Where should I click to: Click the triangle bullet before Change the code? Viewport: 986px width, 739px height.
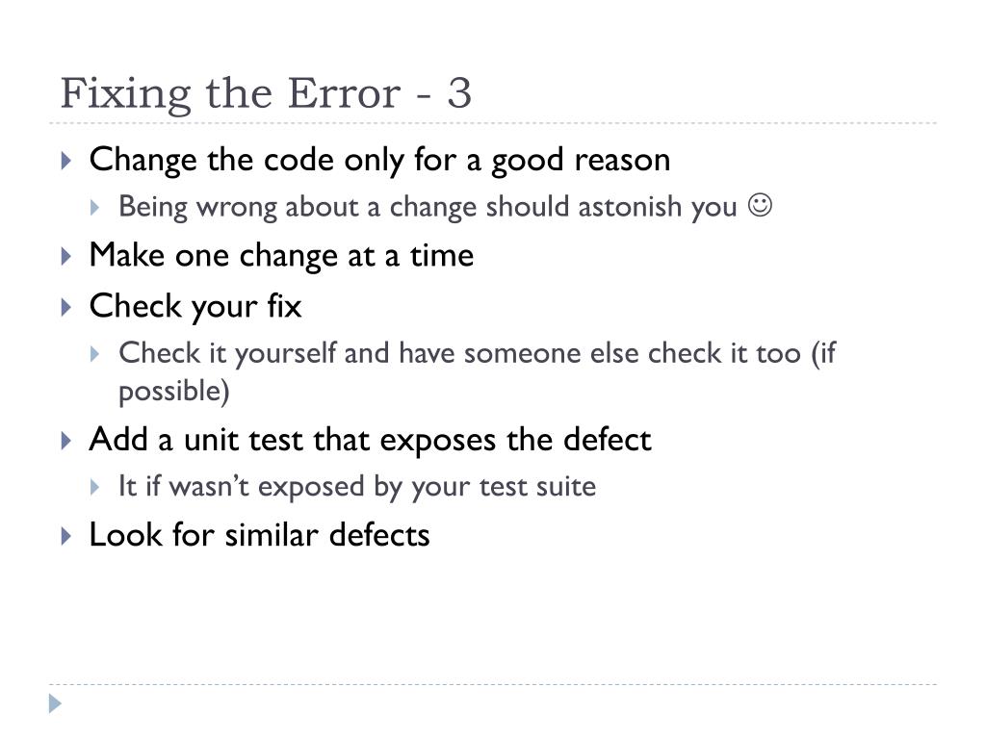pos(66,161)
